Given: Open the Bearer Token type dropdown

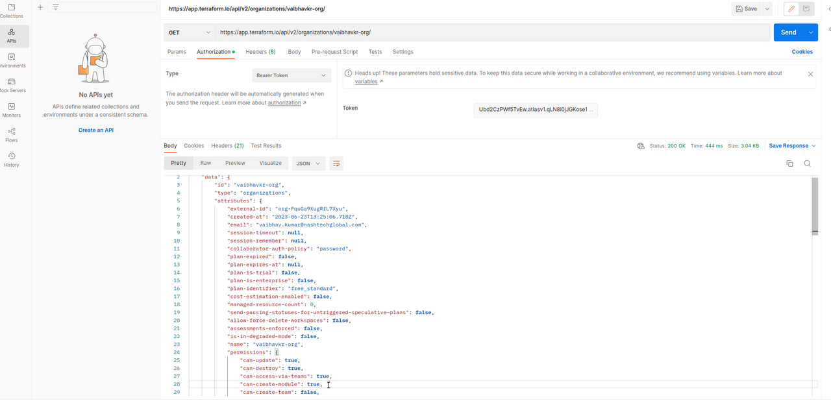Looking at the screenshot, I should pos(291,75).
